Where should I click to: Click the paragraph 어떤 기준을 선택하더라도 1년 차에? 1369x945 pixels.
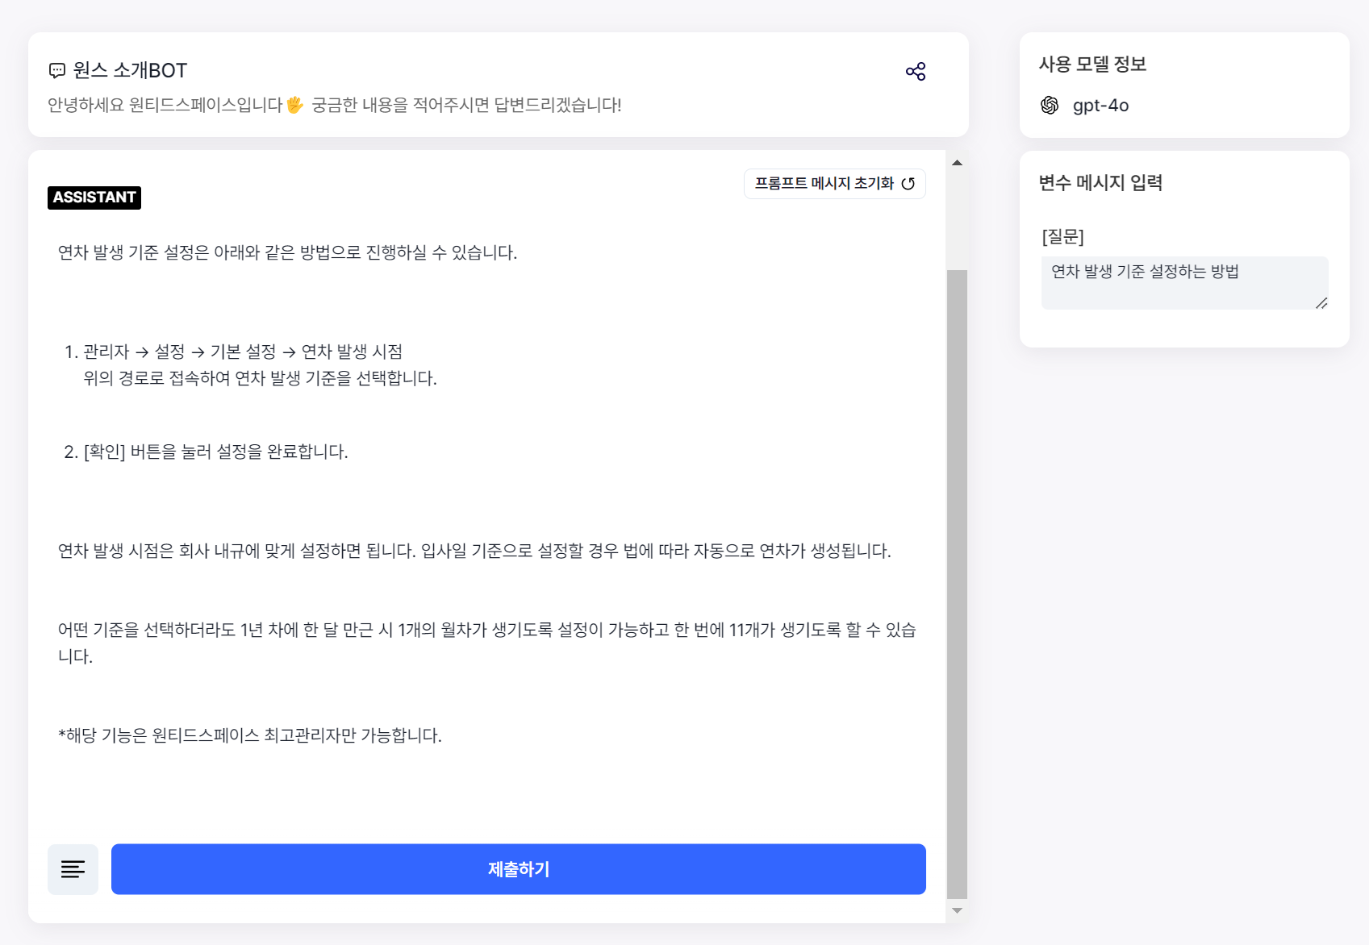(487, 643)
